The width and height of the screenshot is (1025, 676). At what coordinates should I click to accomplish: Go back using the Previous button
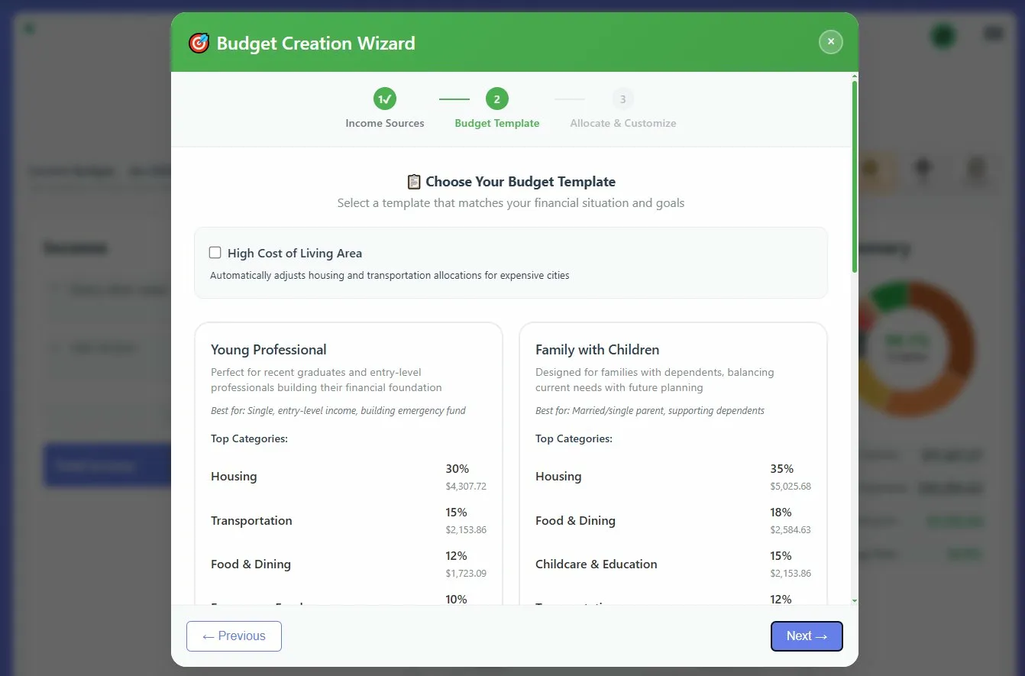point(234,636)
